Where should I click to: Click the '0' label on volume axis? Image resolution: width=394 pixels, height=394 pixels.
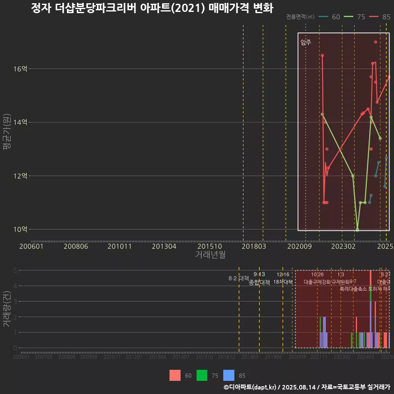[x=15, y=348]
